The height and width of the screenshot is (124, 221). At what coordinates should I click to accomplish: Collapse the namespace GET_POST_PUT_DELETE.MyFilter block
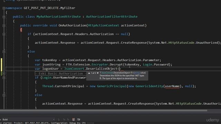coord(4,8)
